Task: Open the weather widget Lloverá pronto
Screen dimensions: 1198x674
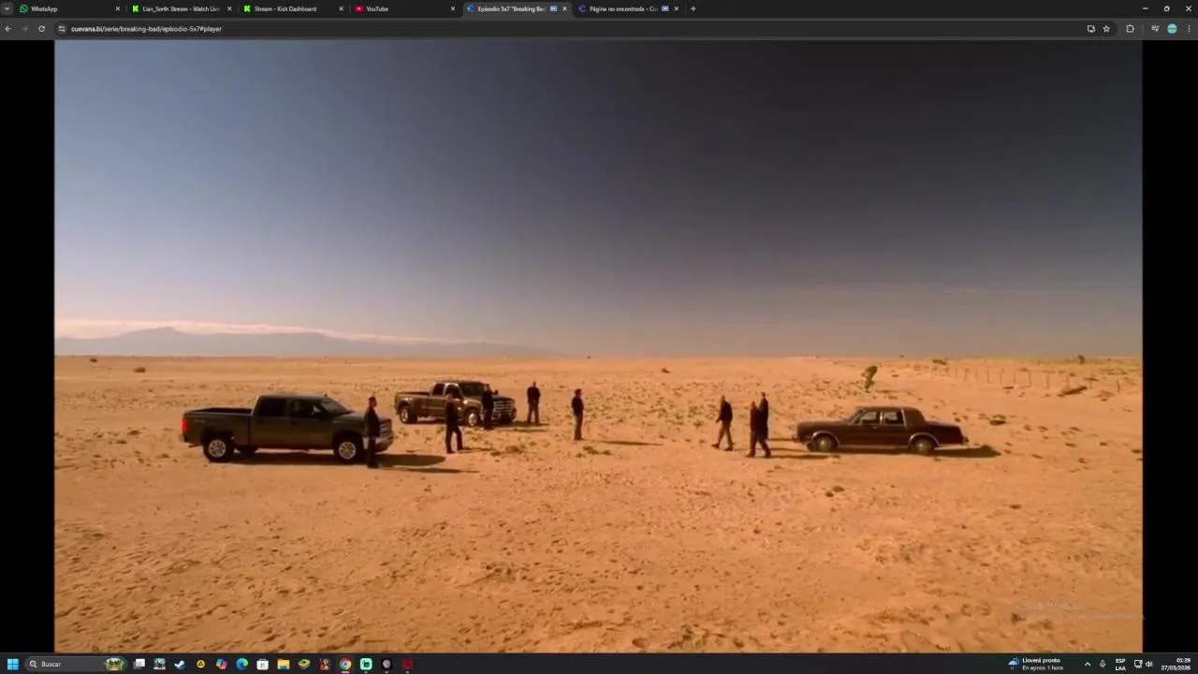Action: point(1036,664)
